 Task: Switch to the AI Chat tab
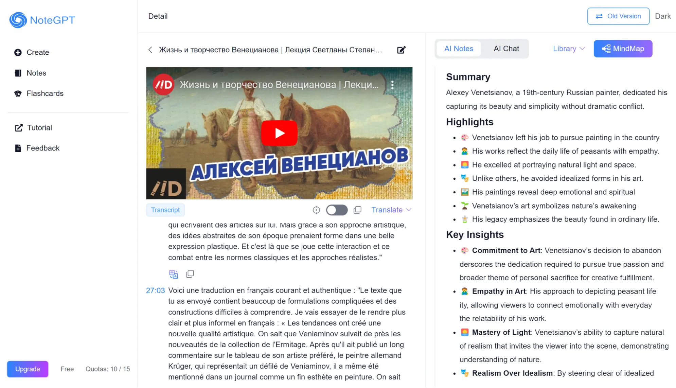click(x=506, y=49)
